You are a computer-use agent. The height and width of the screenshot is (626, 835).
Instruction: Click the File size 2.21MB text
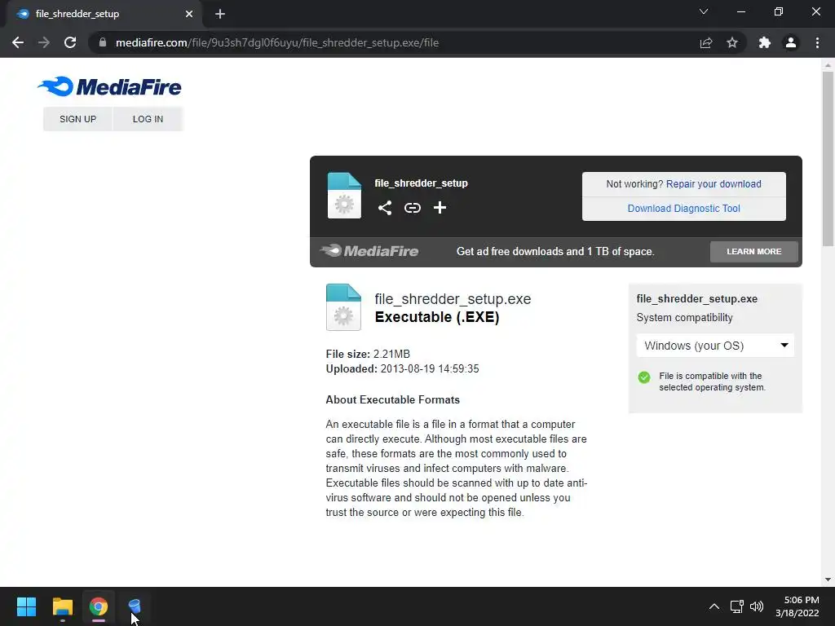tap(368, 354)
